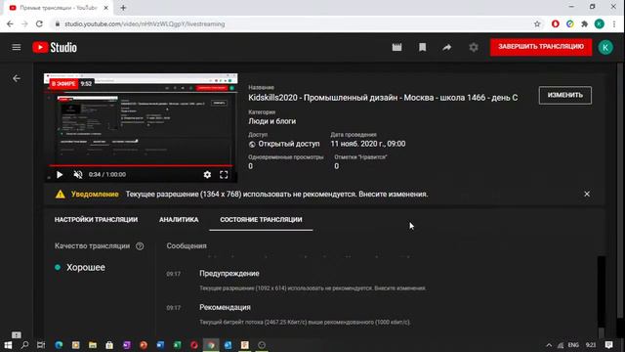This screenshot has width=625, height=352.
Task: Open Excel from the taskbar
Action: pos(178,345)
